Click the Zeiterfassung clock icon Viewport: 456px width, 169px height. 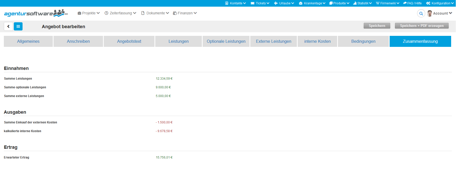click(106, 13)
